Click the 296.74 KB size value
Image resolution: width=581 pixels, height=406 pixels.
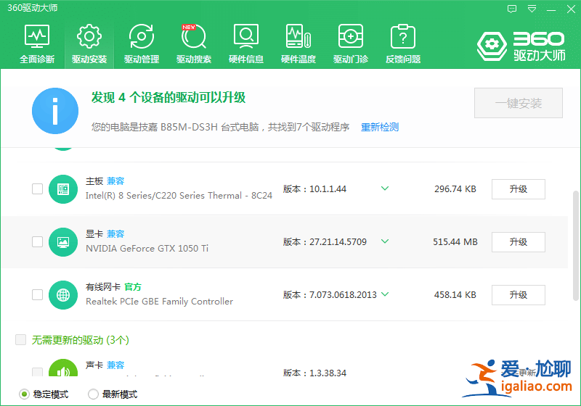pos(455,189)
